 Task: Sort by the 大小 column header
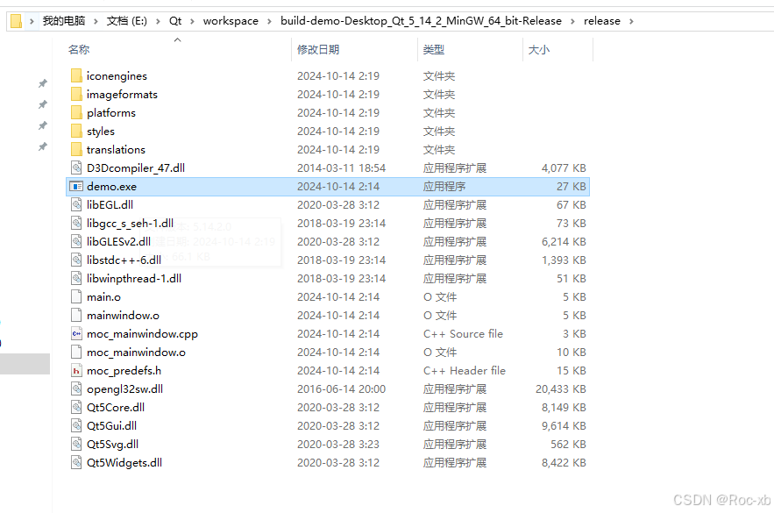pyautogui.click(x=539, y=50)
